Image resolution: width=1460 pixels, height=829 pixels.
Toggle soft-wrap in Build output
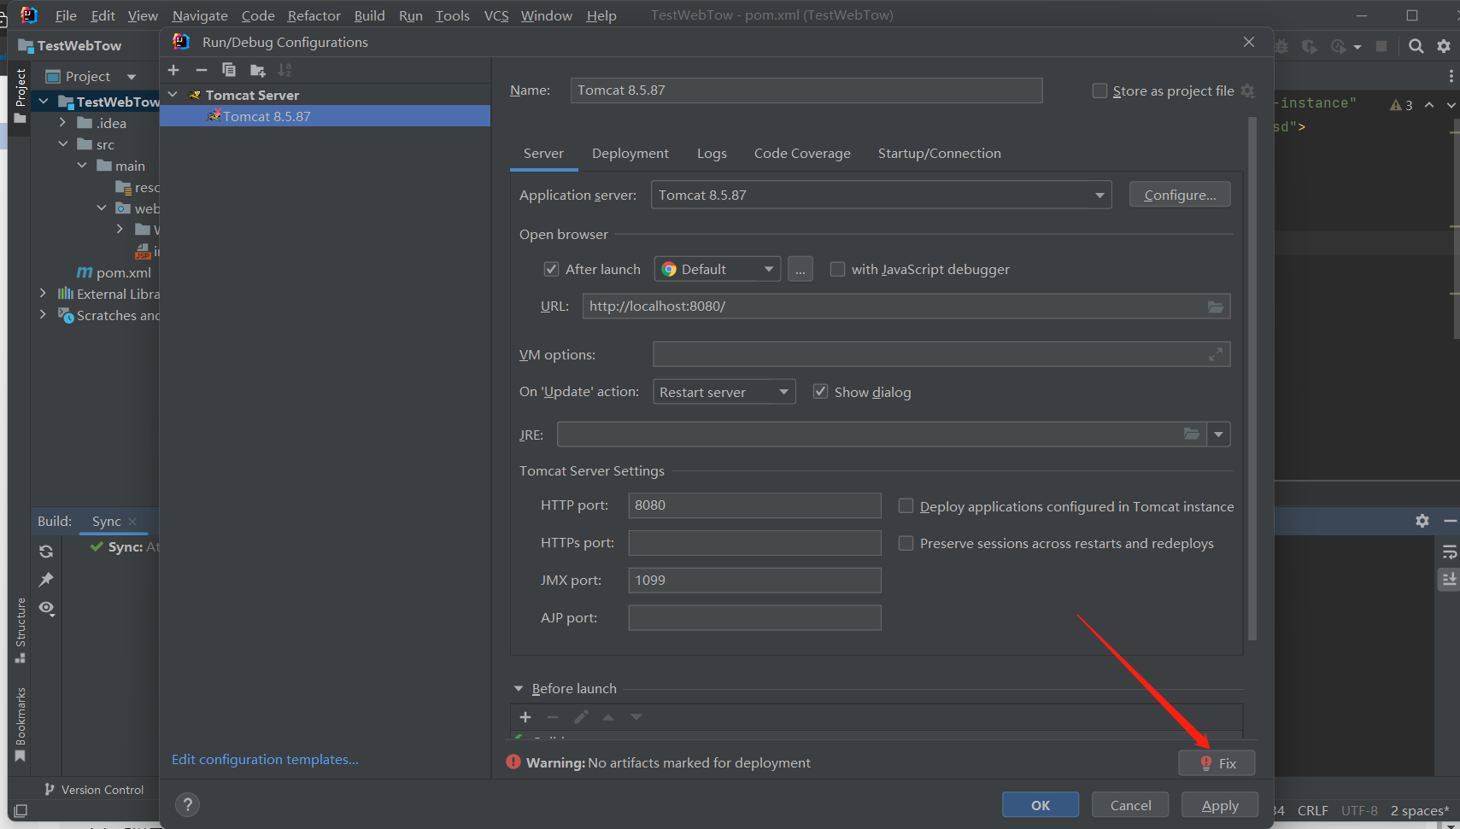1449,552
